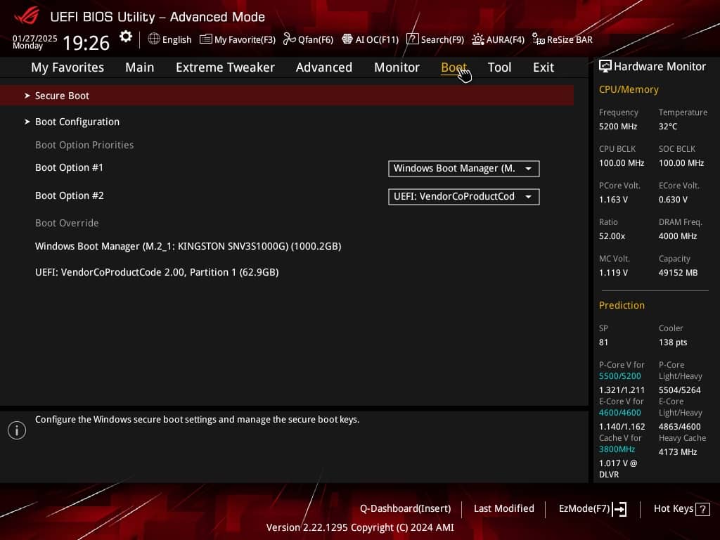Screen dimensions: 720x540
Task: Click the Version 2.22.1295 copyright text
Action: 360,527
